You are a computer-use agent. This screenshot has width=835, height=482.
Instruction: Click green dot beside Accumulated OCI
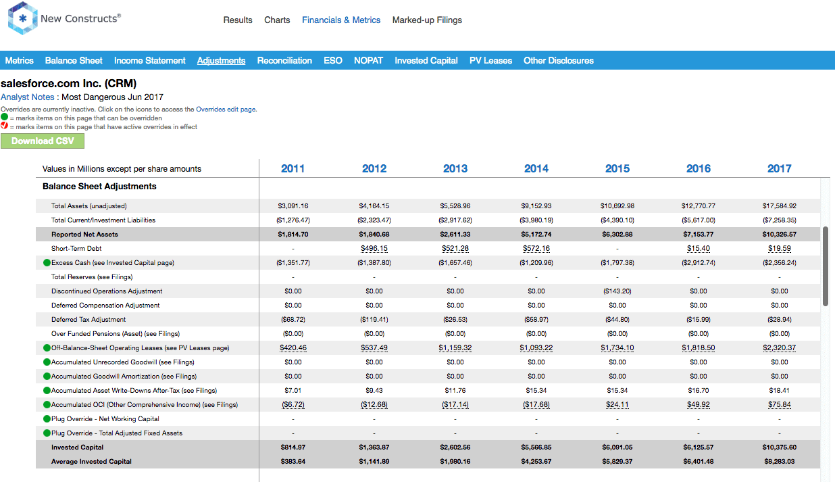tap(47, 405)
